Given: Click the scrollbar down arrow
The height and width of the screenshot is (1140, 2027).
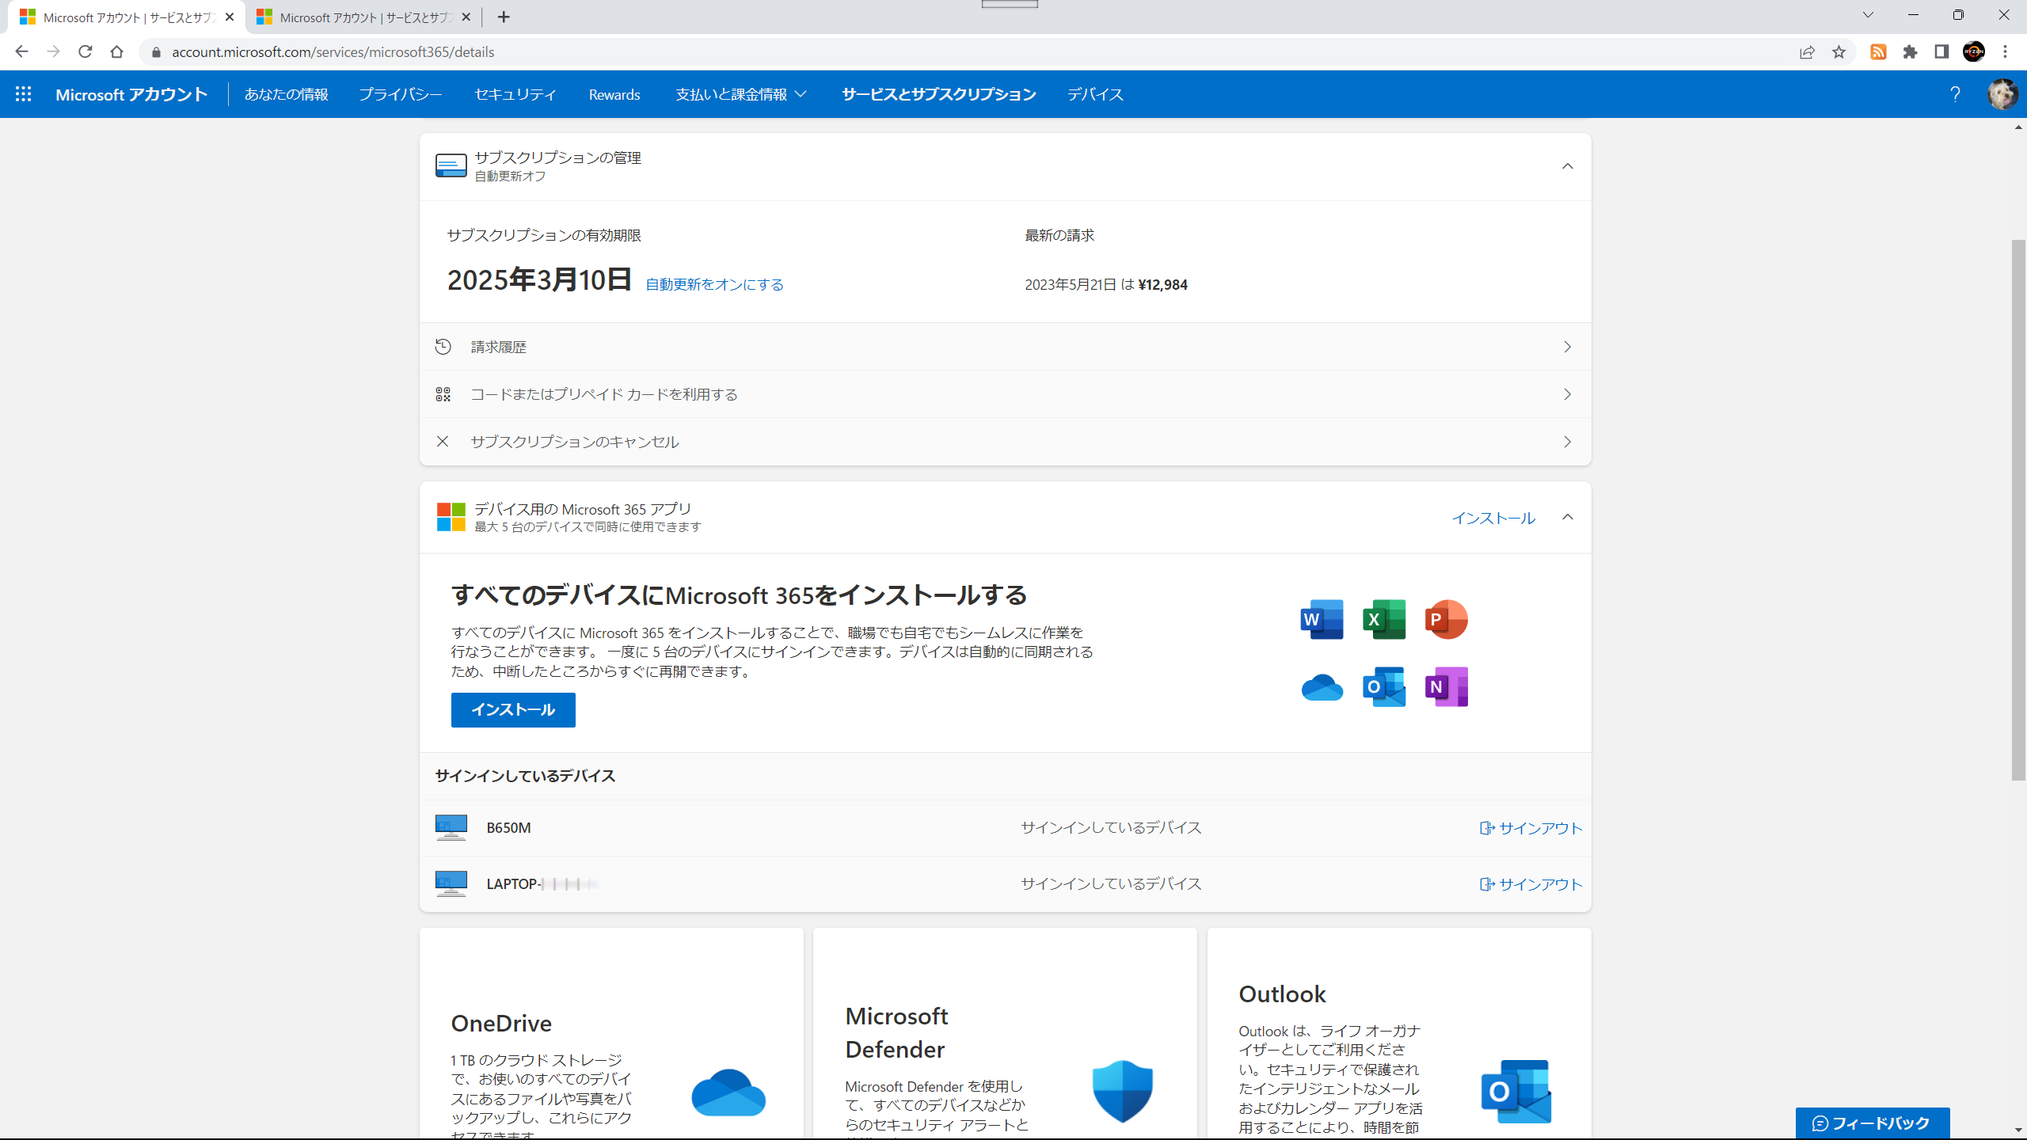Looking at the screenshot, I should (2018, 1130).
